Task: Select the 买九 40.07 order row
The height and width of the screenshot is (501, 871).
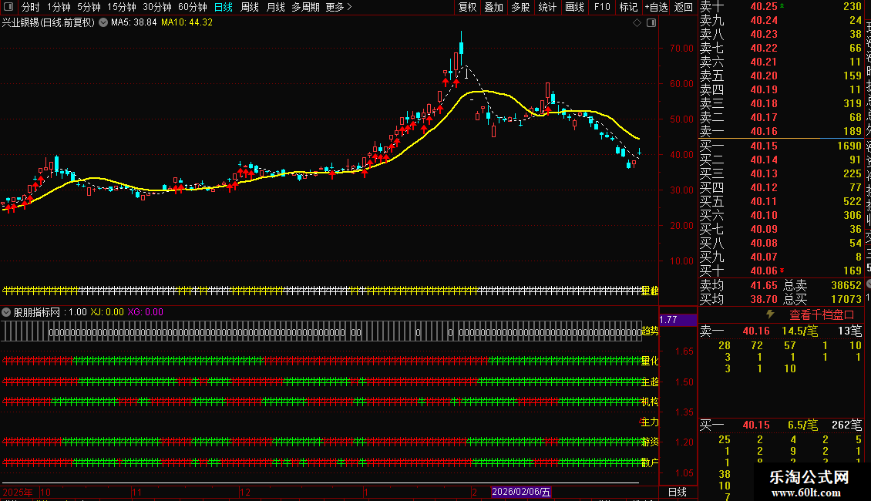Action: (x=781, y=257)
